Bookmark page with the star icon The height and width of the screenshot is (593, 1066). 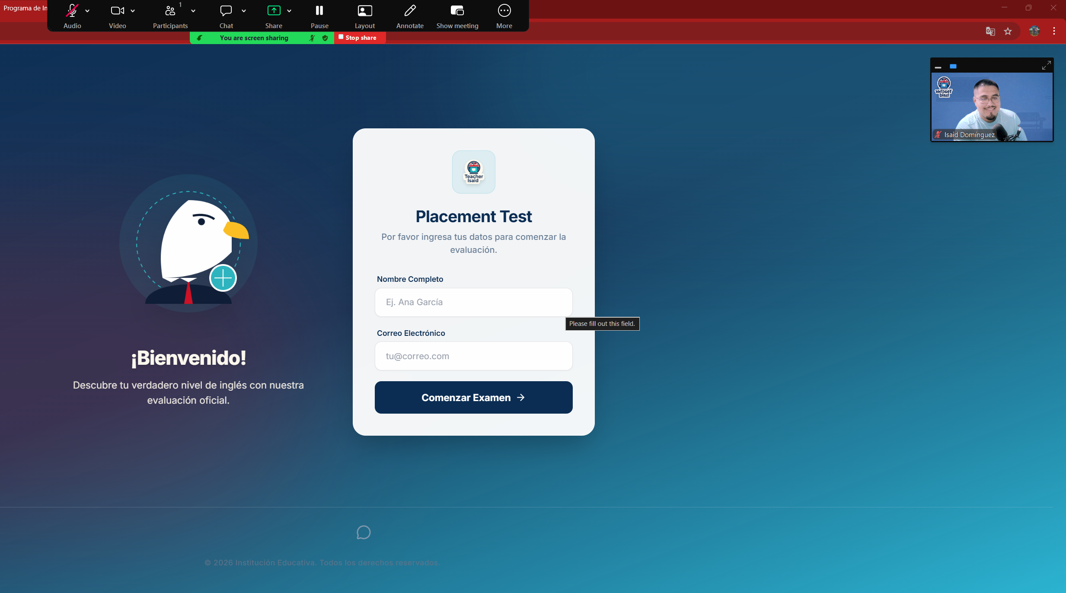pyautogui.click(x=1008, y=31)
